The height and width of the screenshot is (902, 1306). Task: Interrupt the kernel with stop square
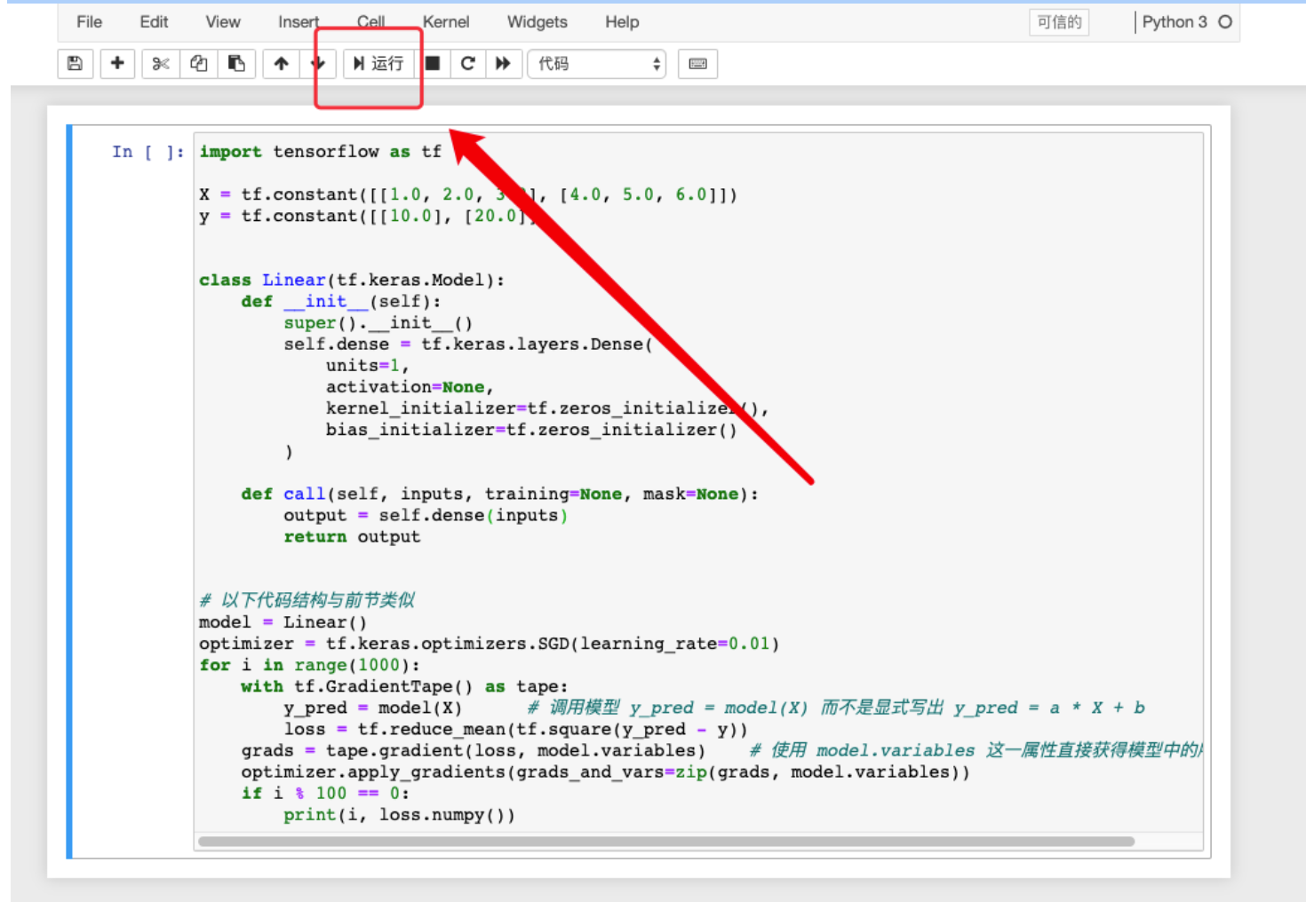click(x=433, y=64)
